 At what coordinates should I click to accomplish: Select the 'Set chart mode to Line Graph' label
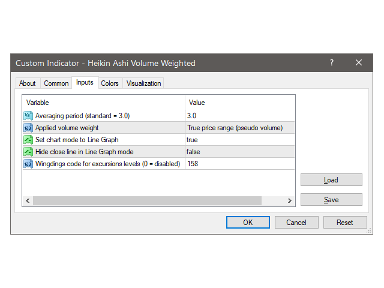tap(77, 140)
